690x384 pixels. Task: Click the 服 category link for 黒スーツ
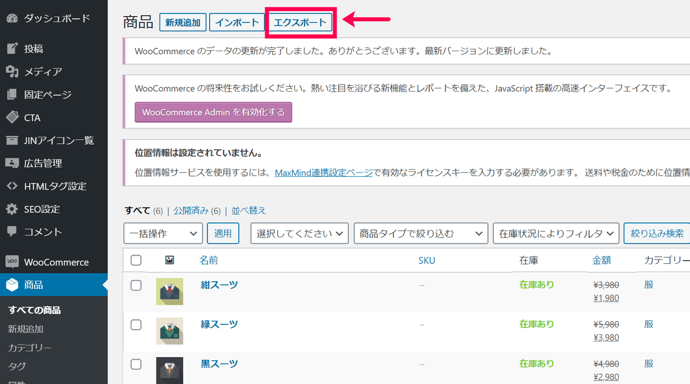[648, 364]
